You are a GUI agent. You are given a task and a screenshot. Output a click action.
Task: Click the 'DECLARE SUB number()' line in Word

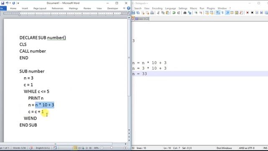(x=43, y=38)
